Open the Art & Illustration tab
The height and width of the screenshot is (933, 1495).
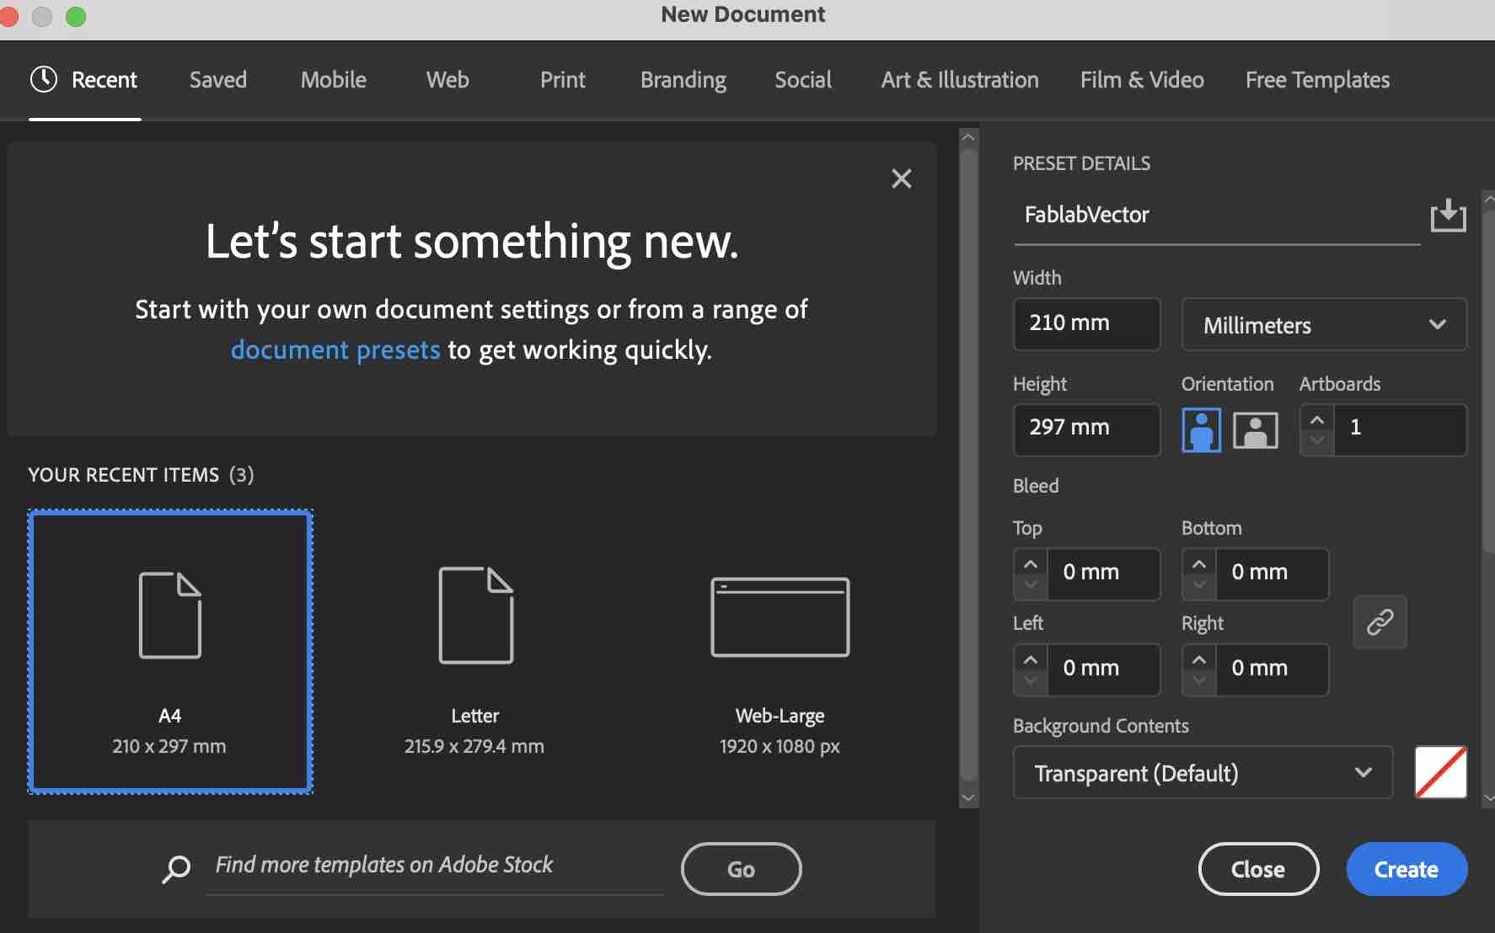pos(959,80)
